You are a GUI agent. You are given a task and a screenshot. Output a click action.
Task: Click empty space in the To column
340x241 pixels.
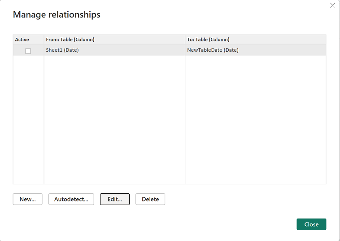point(256,121)
